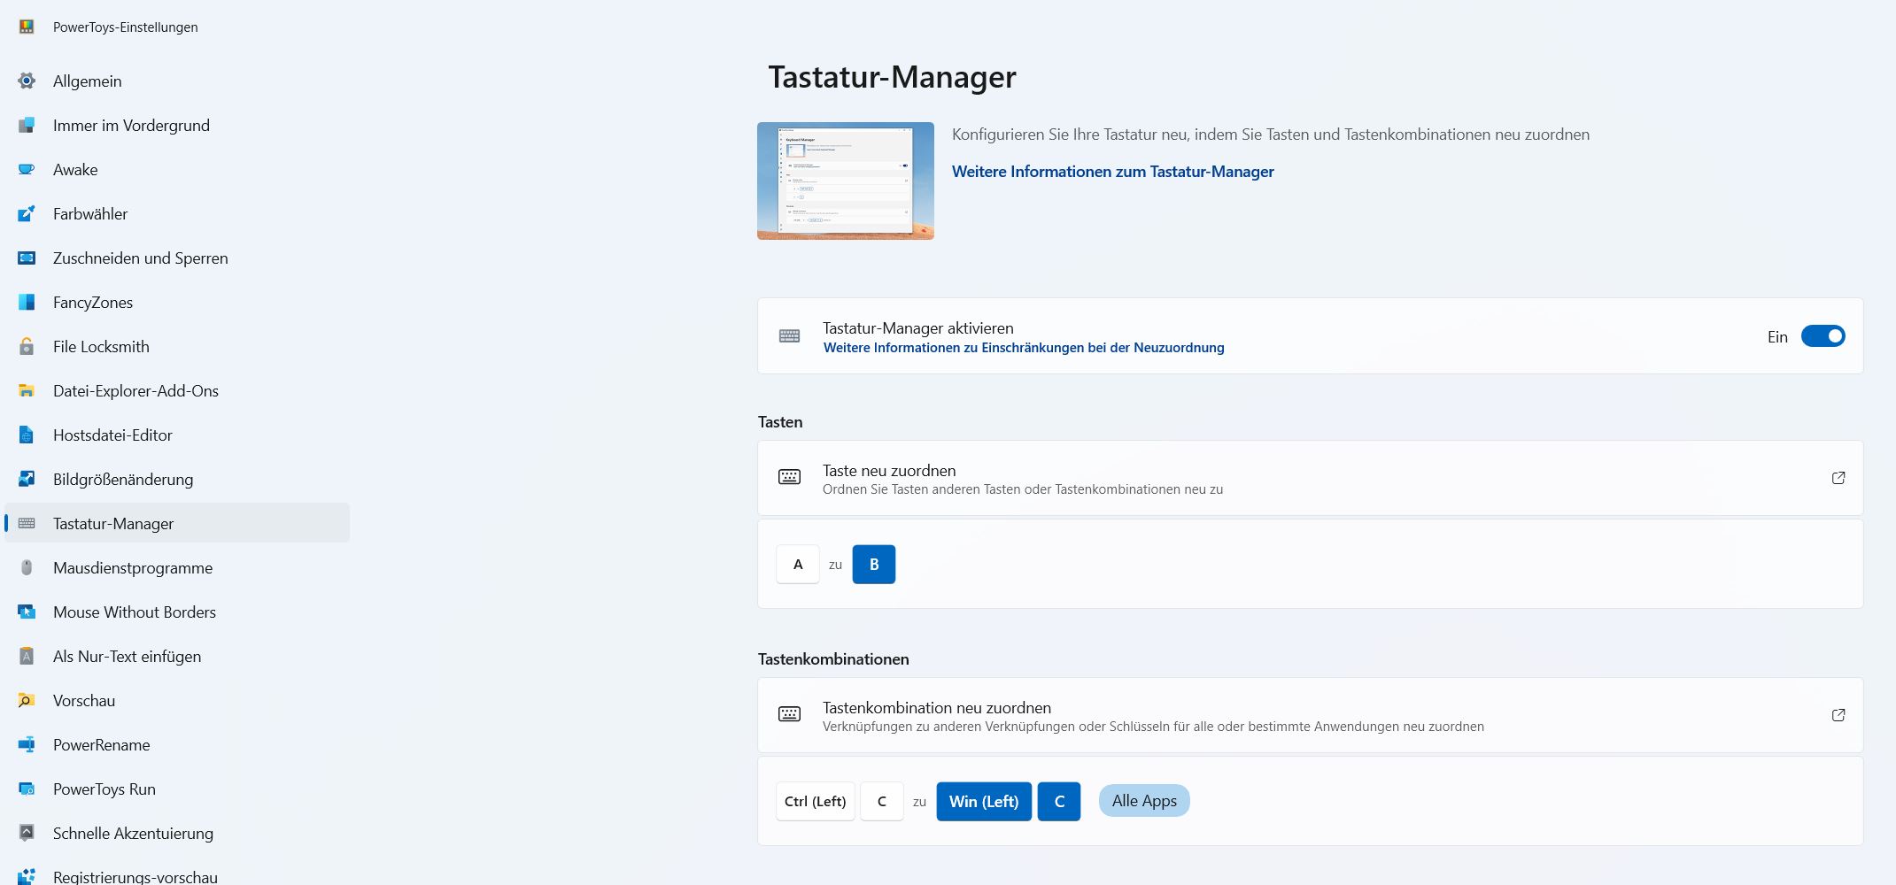
Task: Open the Taste neu zuordnen external-window icon
Action: click(x=1838, y=478)
